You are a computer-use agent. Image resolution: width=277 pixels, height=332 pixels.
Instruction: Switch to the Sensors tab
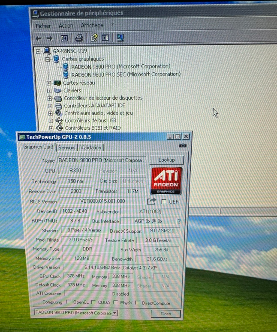tap(66, 147)
